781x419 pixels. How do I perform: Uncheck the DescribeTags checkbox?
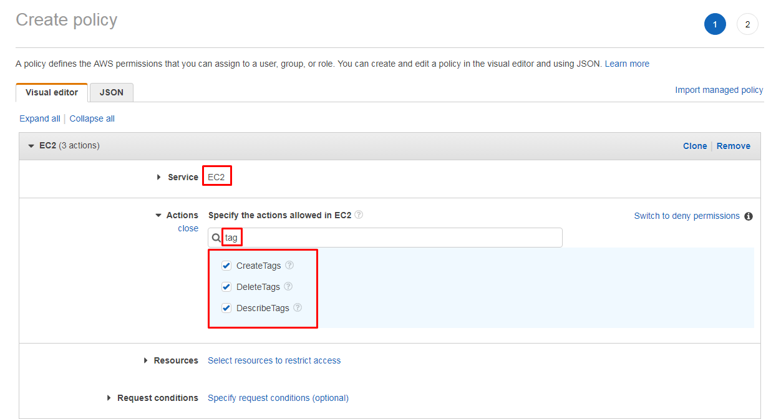[226, 308]
